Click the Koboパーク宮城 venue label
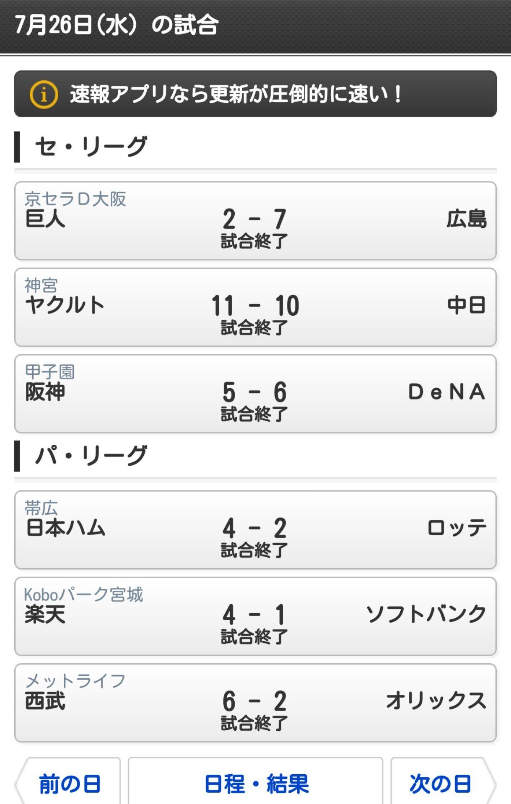This screenshot has width=511, height=804. coord(83,595)
